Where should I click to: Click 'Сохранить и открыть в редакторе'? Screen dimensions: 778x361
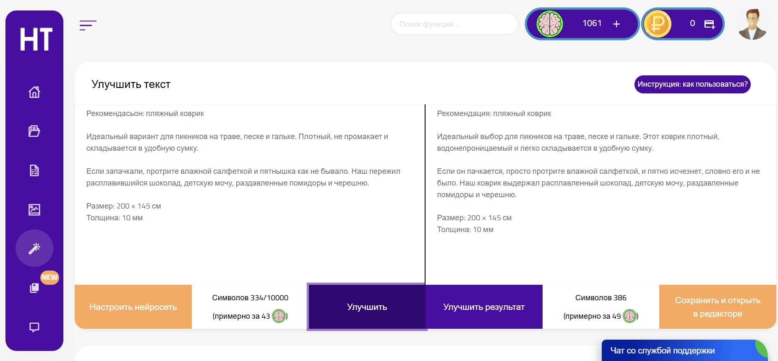(x=718, y=307)
